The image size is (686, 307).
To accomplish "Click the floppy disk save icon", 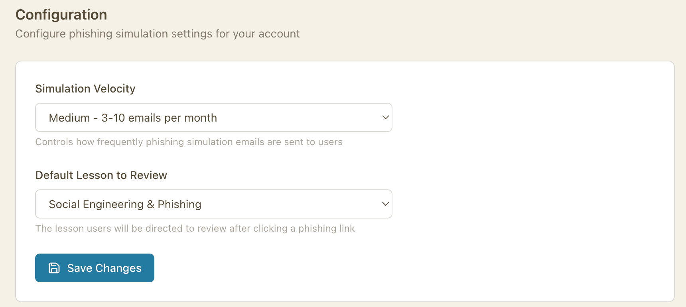I will point(54,268).
